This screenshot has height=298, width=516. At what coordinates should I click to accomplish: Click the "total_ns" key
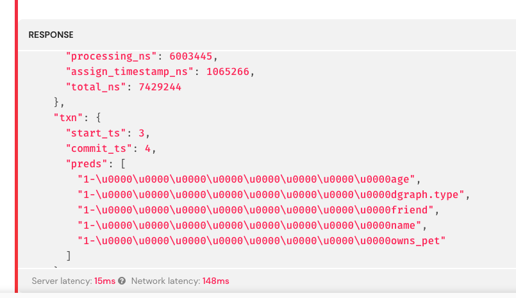[96, 87]
